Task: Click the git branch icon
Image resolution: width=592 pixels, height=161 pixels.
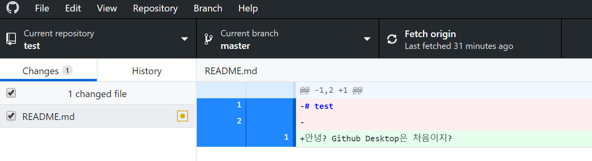Action: [208, 39]
